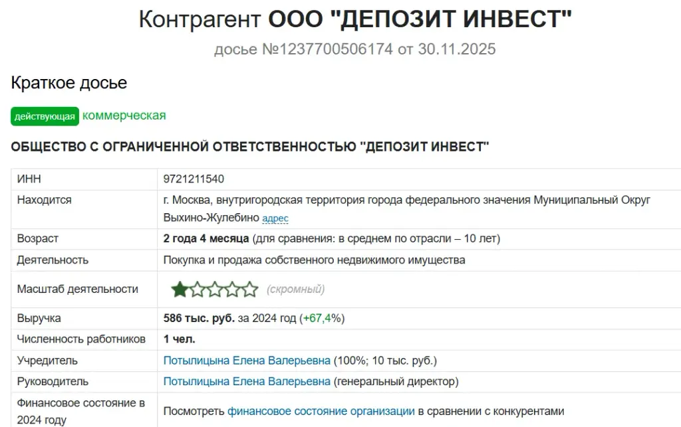Click the '586 тыс. руб.' revenue value
Screen dimensions: 681x427
199,318
